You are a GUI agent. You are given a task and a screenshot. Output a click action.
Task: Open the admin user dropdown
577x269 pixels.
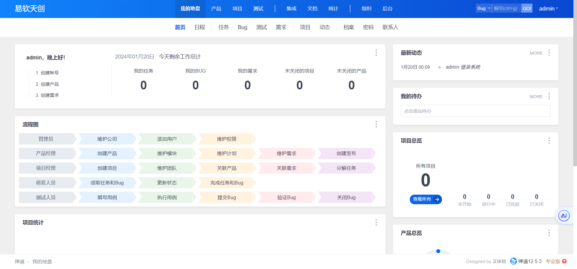click(548, 9)
